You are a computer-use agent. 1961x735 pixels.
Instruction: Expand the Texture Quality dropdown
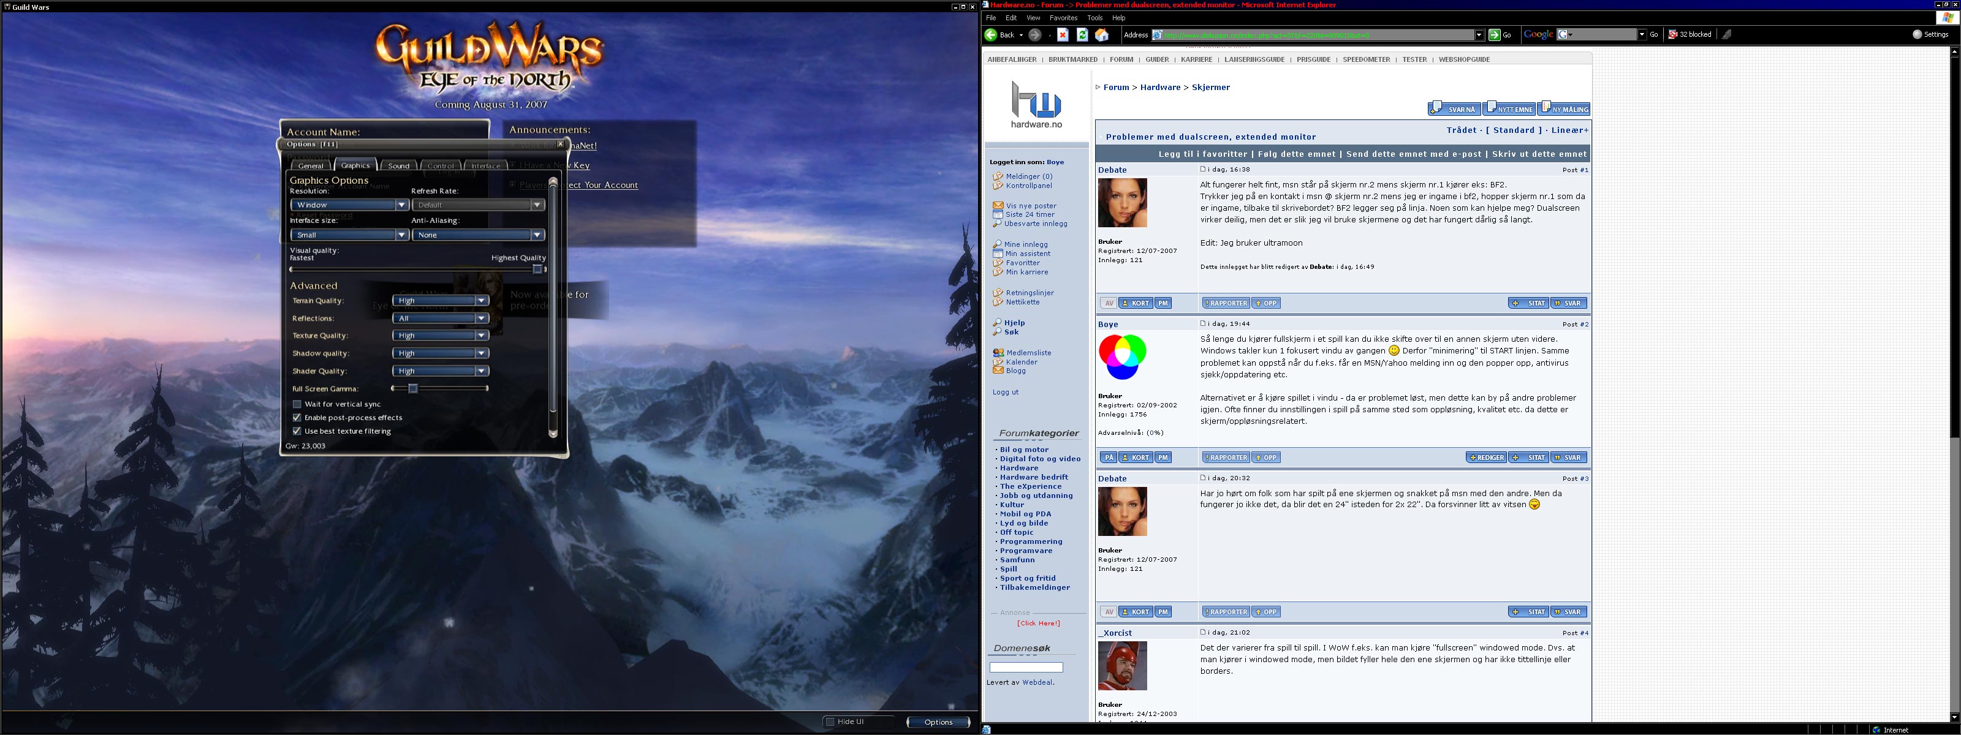point(440,336)
